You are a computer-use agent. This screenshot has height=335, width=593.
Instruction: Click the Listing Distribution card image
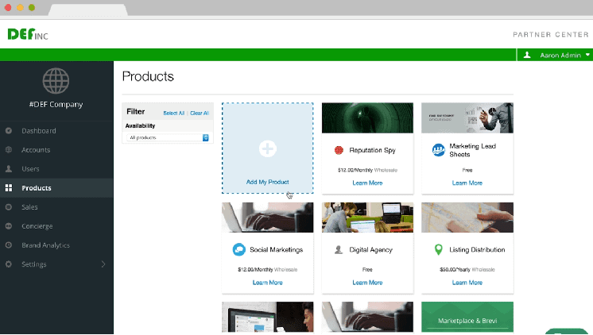tap(467, 218)
